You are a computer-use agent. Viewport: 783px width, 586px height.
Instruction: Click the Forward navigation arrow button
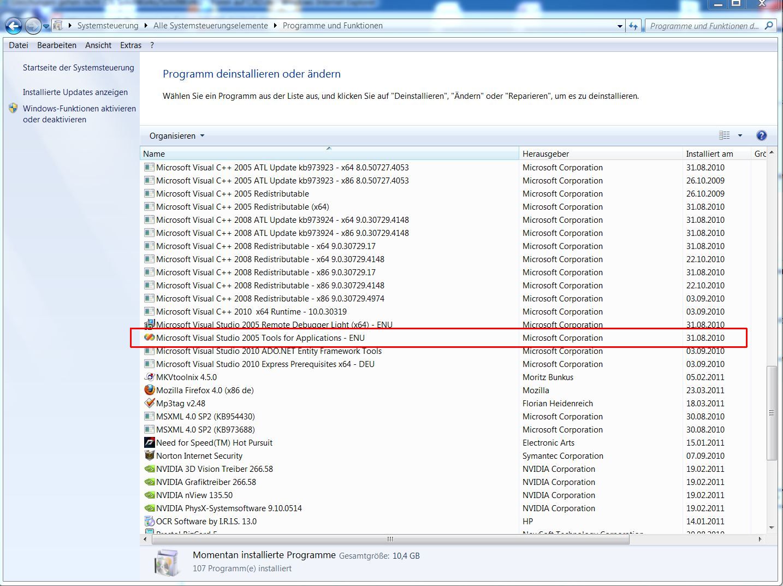33,26
